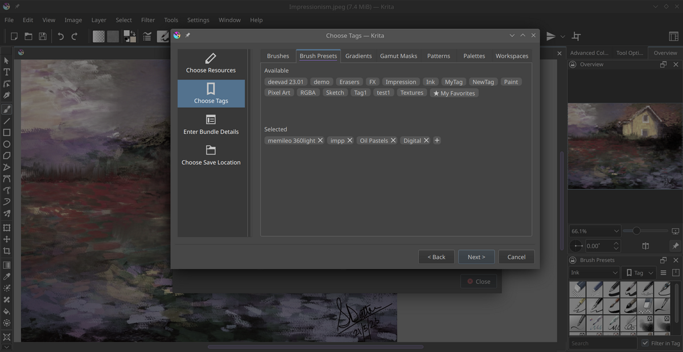This screenshot has width=683, height=352.
Task: Toggle the pin button in Overview docker
Action: (x=675, y=246)
